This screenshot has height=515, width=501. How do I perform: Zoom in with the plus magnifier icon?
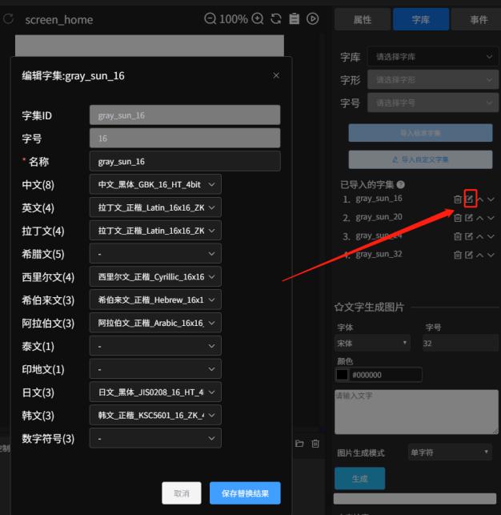pos(258,18)
